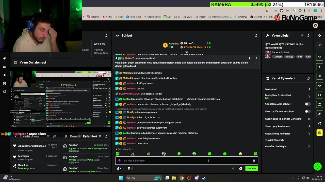Pop out the Denetim Eylemleri panel
The height and width of the screenshot is (182, 325).
pyautogui.click(x=106, y=136)
